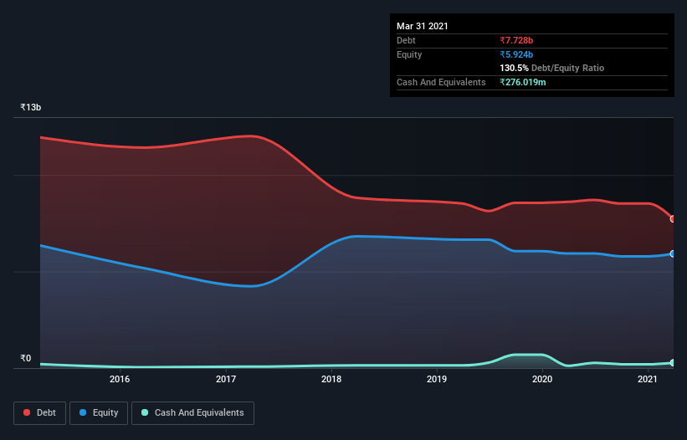Click the 2016 x-axis label
This screenshot has width=687, height=440.
(x=120, y=379)
